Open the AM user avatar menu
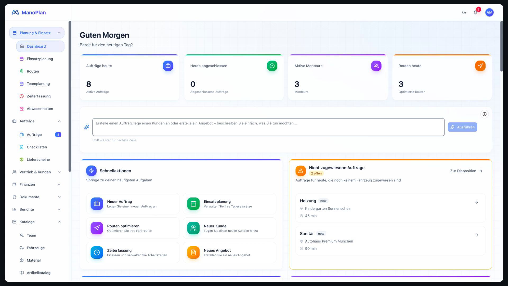The height and width of the screenshot is (286, 508). pos(489,12)
